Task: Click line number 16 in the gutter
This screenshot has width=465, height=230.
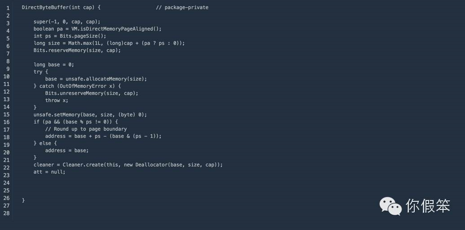Action: click(x=7, y=122)
